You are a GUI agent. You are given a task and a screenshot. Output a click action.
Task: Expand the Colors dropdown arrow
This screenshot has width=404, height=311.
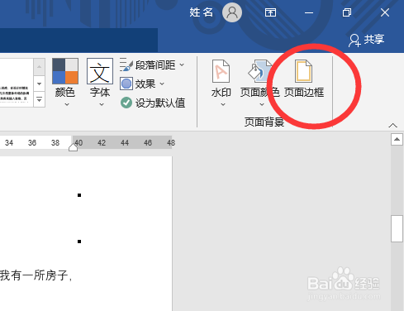[67, 104]
